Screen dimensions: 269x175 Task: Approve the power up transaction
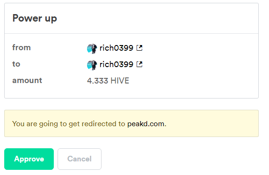[29, 159]
